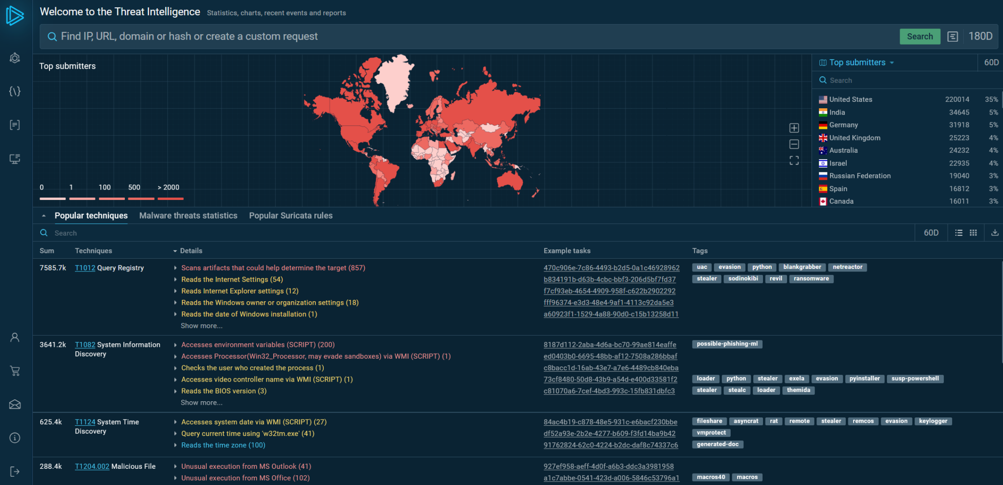Download the techniques table data
Screen dimensions: 1003x485
pyautogui.click(x=994, y=232)
